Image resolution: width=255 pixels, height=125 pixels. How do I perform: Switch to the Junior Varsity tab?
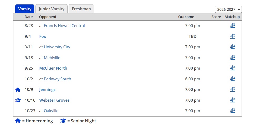click(52, 9)
